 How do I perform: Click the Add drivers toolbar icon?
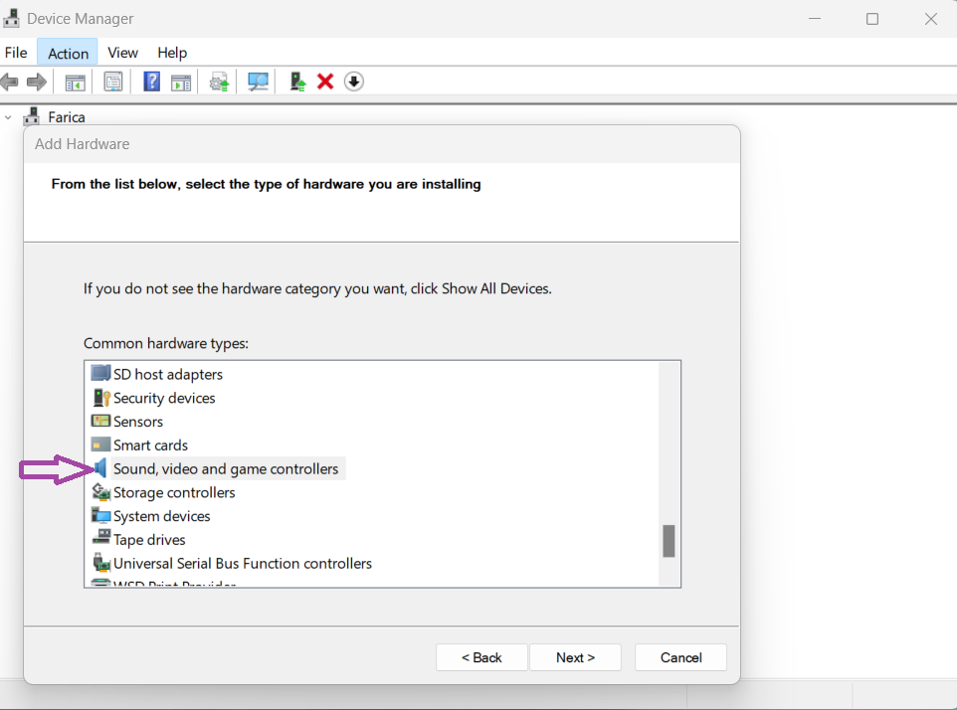tap(296, 82)
